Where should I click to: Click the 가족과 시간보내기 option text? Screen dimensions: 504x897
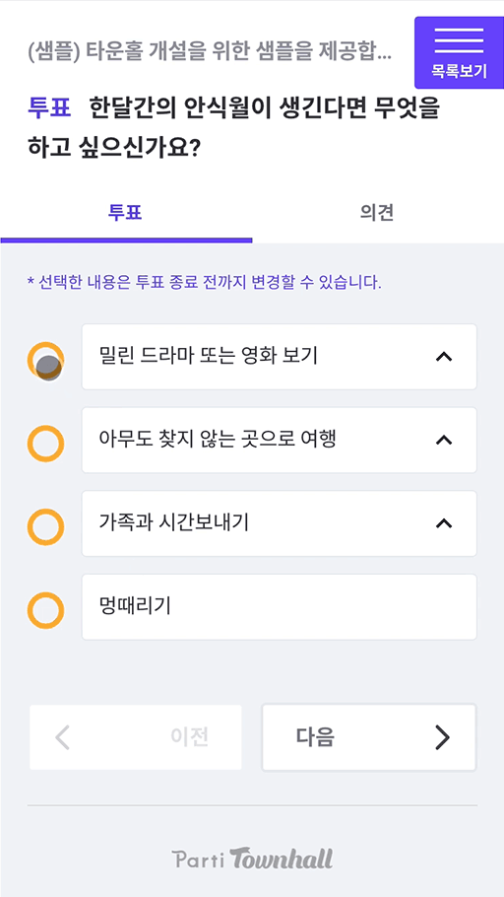(173, 522)
